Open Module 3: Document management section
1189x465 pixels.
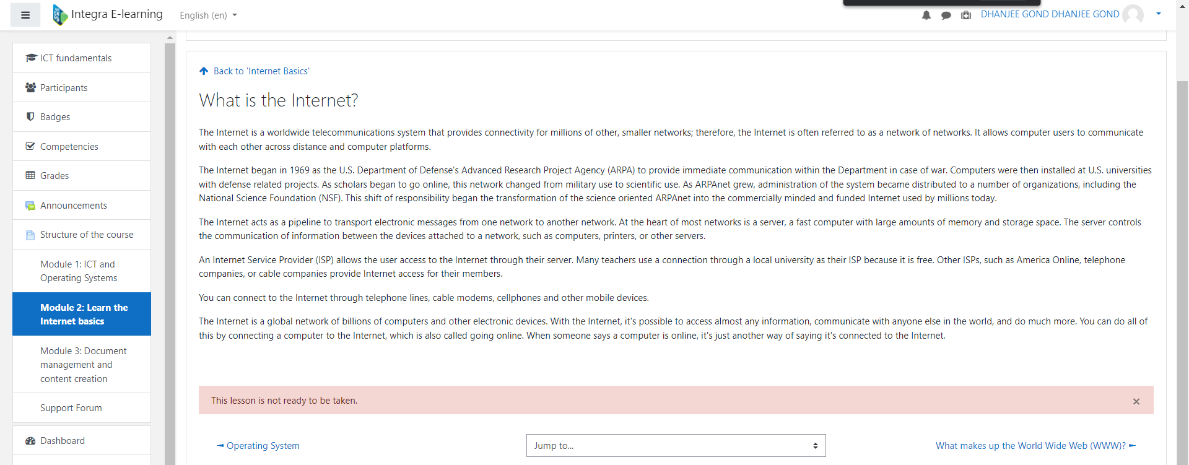[x=83, y=365]
